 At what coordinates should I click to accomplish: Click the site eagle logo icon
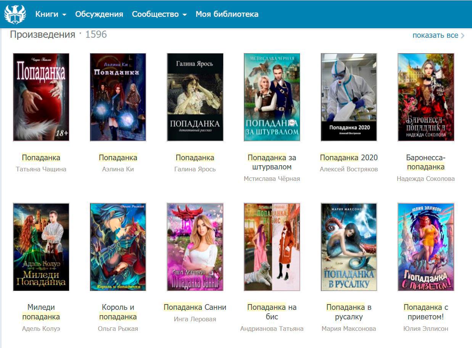coord(15,14)
